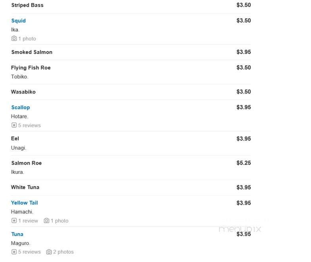Open the Tuna menu item link
The image size is (311, 262).
click(17, 234)
